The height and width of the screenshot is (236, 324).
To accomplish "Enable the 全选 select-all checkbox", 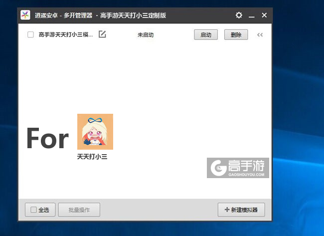I will [33, 210].
